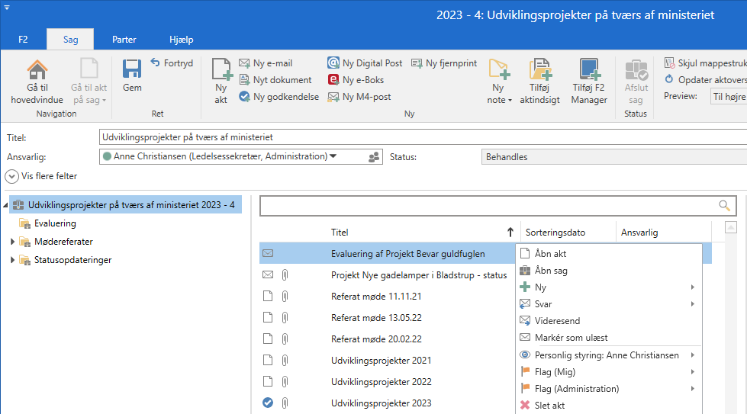Click the Gå til hovedvindue house icon
Image resolution: width=747 pixels, height=414 pixels.
point(37,70)
